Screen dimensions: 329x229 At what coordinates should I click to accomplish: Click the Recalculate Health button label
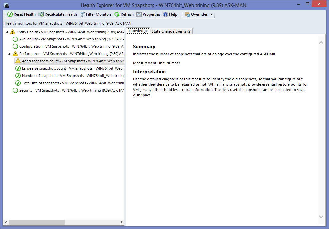[60, 14]
